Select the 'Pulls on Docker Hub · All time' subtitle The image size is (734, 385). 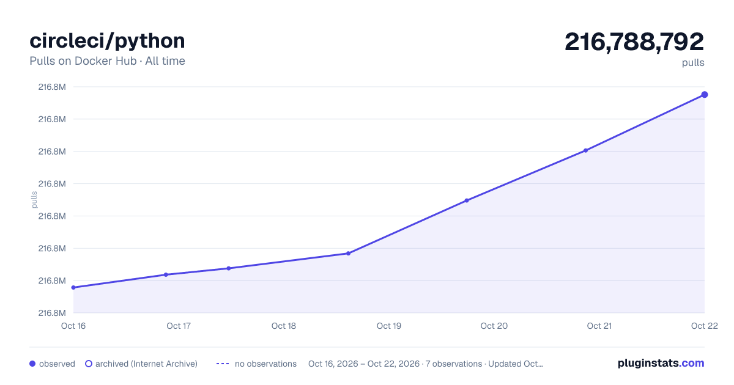pyautogui.click(x=107, y=61)
